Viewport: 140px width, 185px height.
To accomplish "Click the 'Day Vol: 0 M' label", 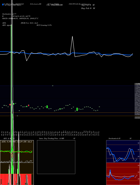I will [x=88, y=8].
